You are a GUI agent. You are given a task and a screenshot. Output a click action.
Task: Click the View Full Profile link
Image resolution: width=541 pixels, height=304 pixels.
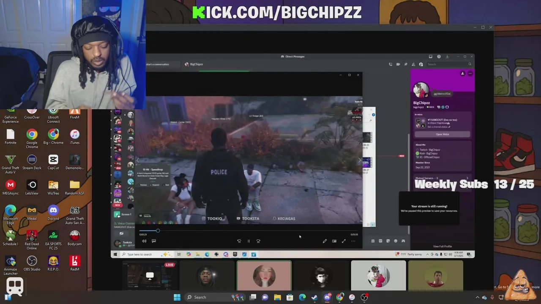pyautogui.click(x=442, y=246)
